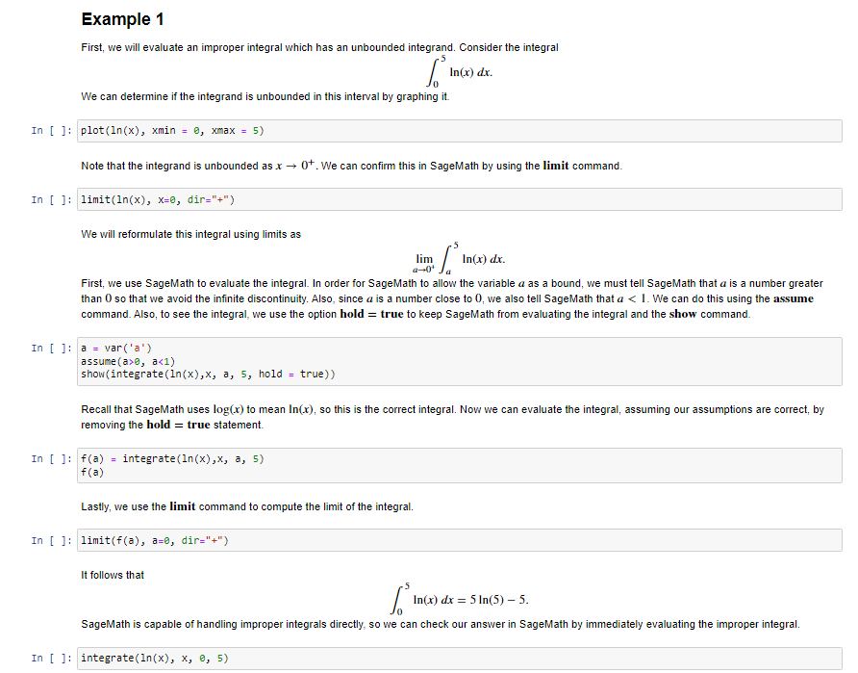Select the limit(f(a), a=0) cell
858x673 pixels.
[159, 539]
